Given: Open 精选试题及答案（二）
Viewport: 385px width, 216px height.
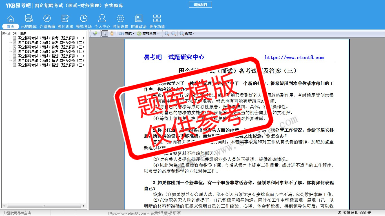Looking at the screenshot, I should 51,60.
